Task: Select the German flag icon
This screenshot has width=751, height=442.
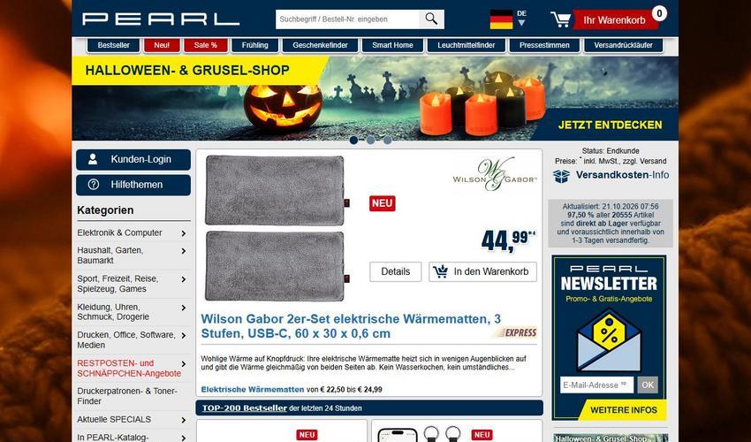Action: 501,19
